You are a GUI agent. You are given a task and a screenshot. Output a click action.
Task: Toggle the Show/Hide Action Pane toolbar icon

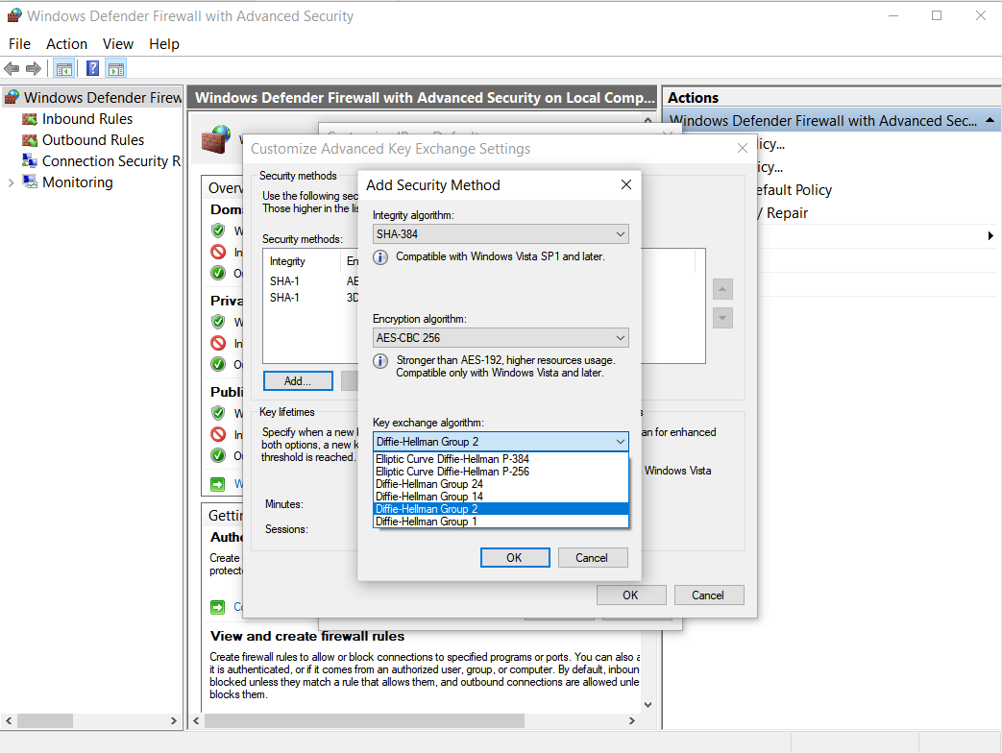[x=116, y=68]
